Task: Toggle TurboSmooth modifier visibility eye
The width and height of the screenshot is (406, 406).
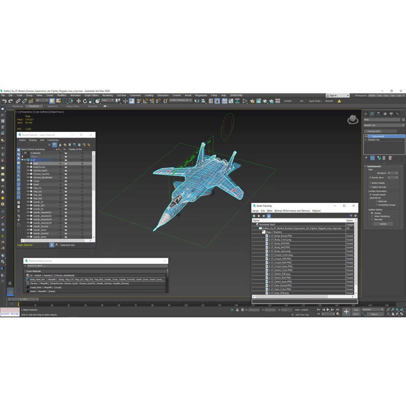Action: (x=366, y=136)
